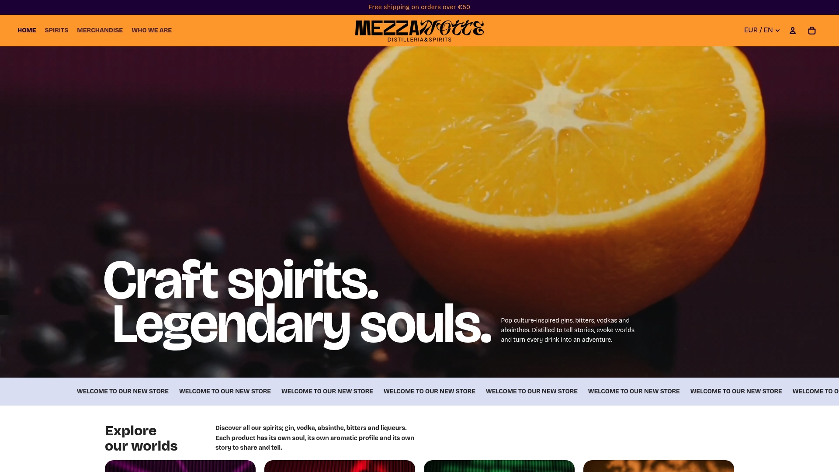Click the chevron beside EUR / EN
The image size is (839, 472).
(x=777, y=31)
